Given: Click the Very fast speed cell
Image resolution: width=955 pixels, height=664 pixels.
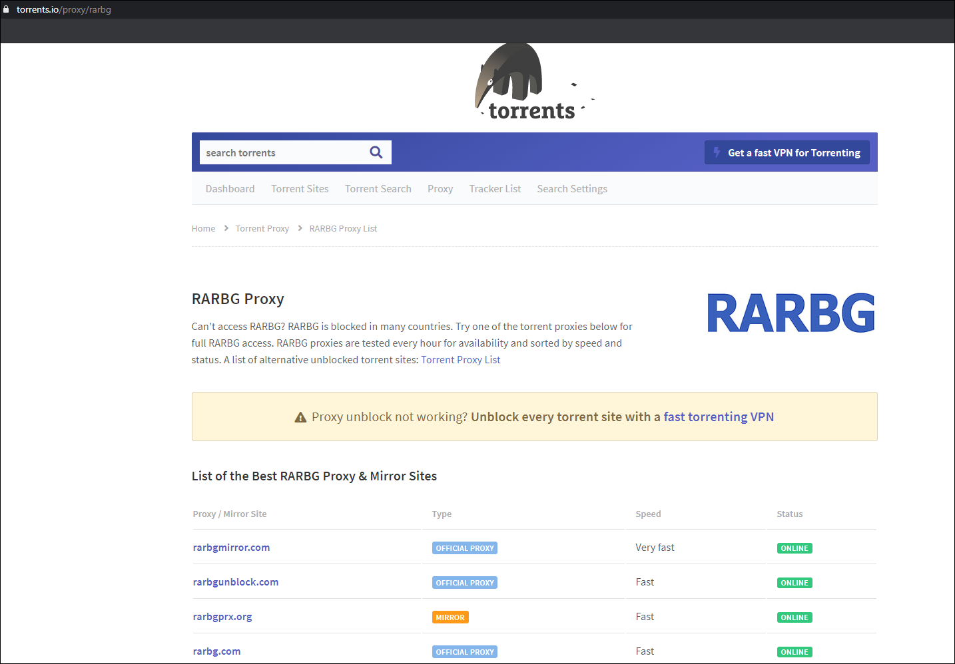Looking at the screenshot, I should 655,548.
